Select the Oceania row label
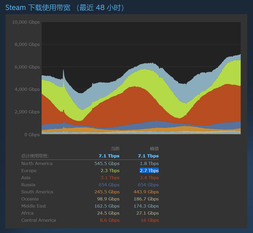Image resolution: width=253 pixels, height=233 pixels. point(30,199)
